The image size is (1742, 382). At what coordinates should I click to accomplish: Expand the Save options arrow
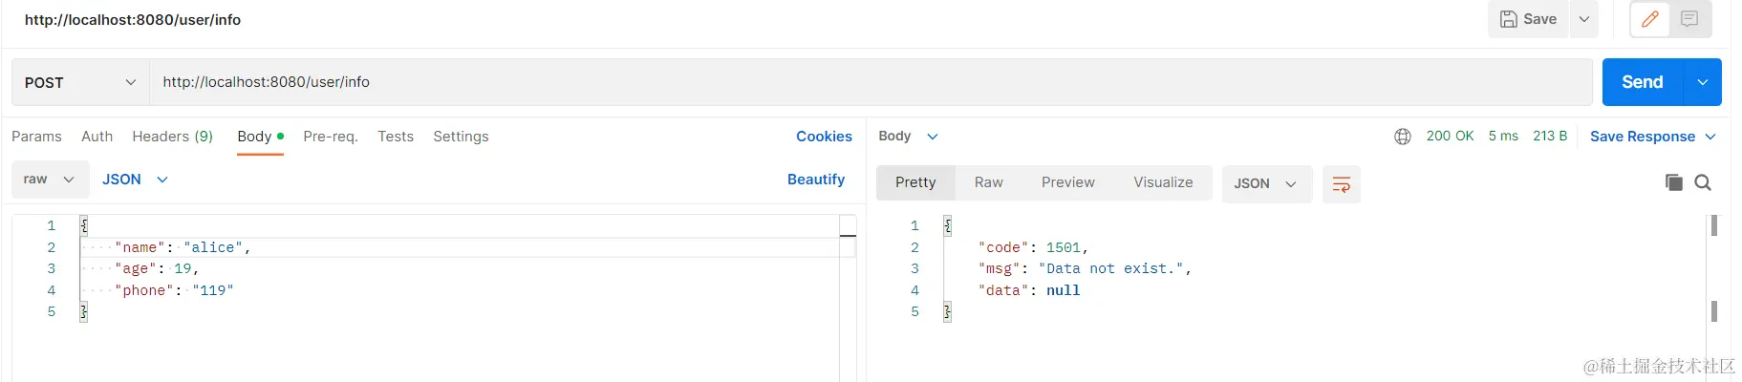(1583, 19)
